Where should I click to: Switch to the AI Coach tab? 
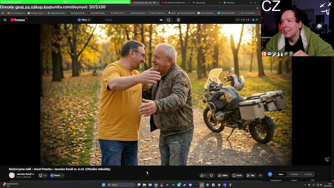[308, 174]
